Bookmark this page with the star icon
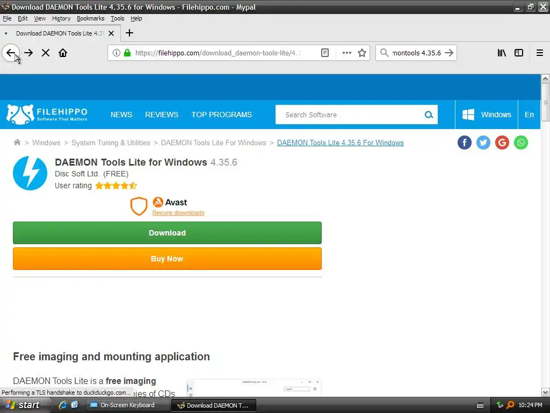The width and height of the screenshot is (550, 413). coord(362,53)
